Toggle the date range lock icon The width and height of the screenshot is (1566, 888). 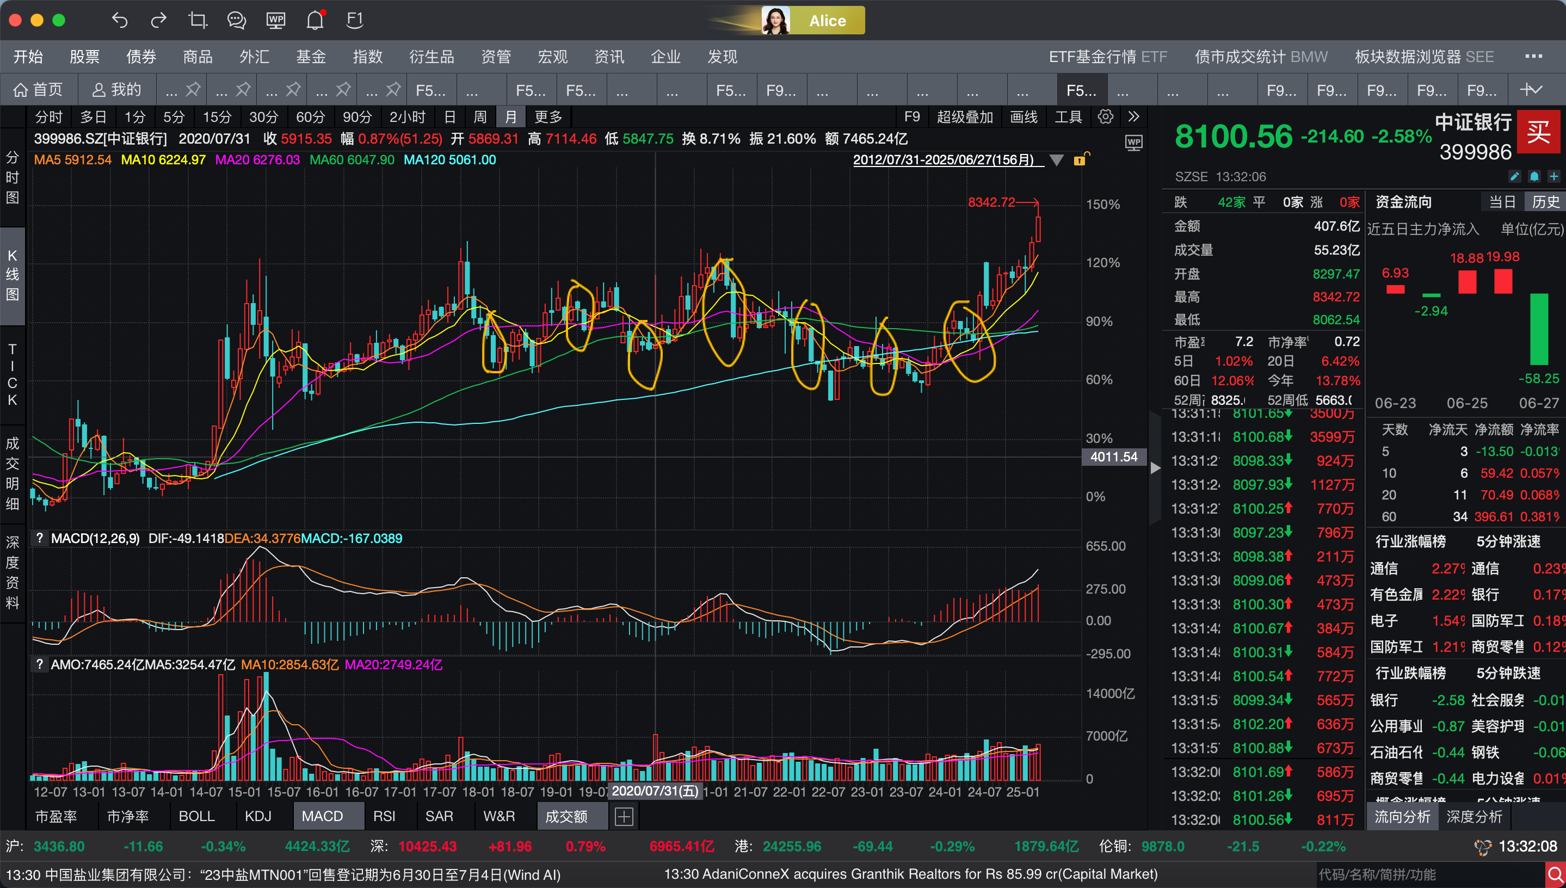[1080, 160]
